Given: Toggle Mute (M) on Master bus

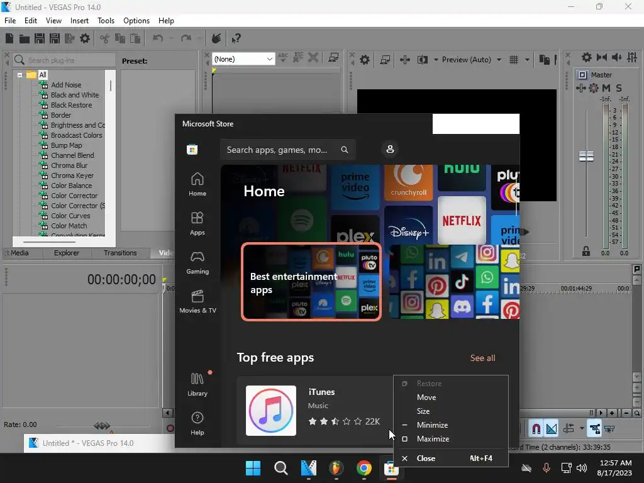Looking at the screenshot, I should 606,88.
